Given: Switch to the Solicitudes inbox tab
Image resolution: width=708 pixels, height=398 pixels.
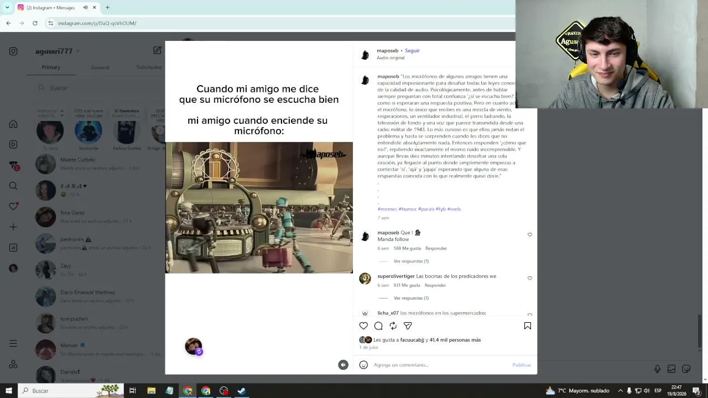Looking at the screenshot, I should [x=149, y=67].
